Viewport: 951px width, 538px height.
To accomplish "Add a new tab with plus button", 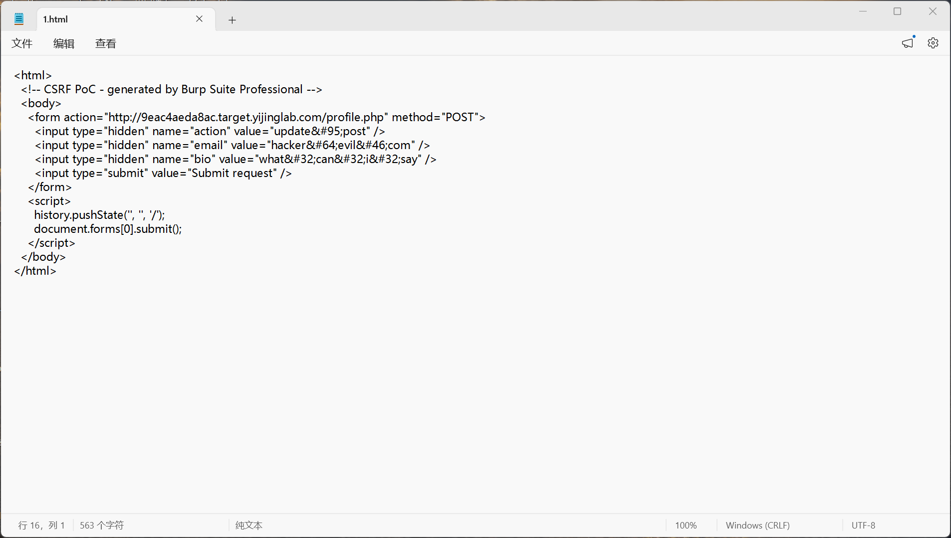I will point(232,20).
